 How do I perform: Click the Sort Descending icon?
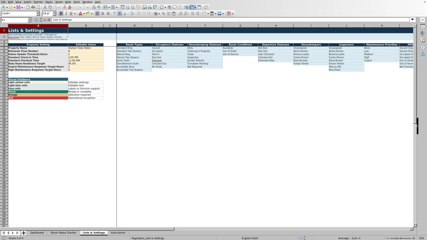(132, 7)
